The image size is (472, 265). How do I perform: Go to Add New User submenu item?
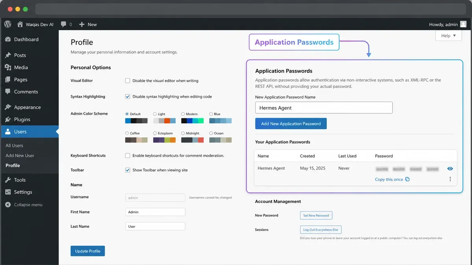click(20, 155)
